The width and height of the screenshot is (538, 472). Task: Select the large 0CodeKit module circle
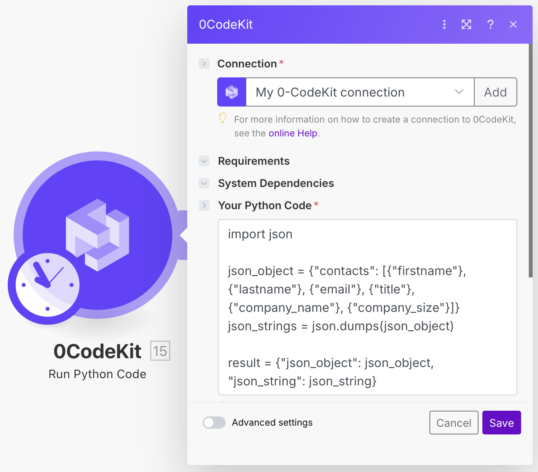coord(97,235)
